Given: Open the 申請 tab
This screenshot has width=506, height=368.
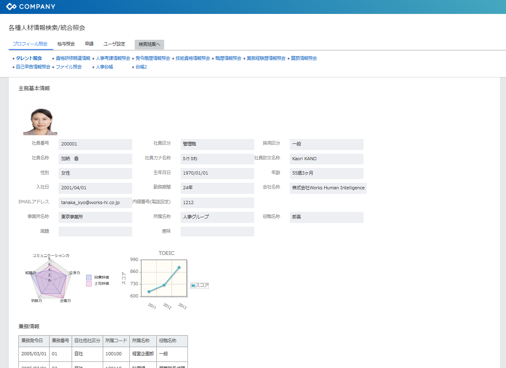Looking at the screenshot, I should coord(89,44).
